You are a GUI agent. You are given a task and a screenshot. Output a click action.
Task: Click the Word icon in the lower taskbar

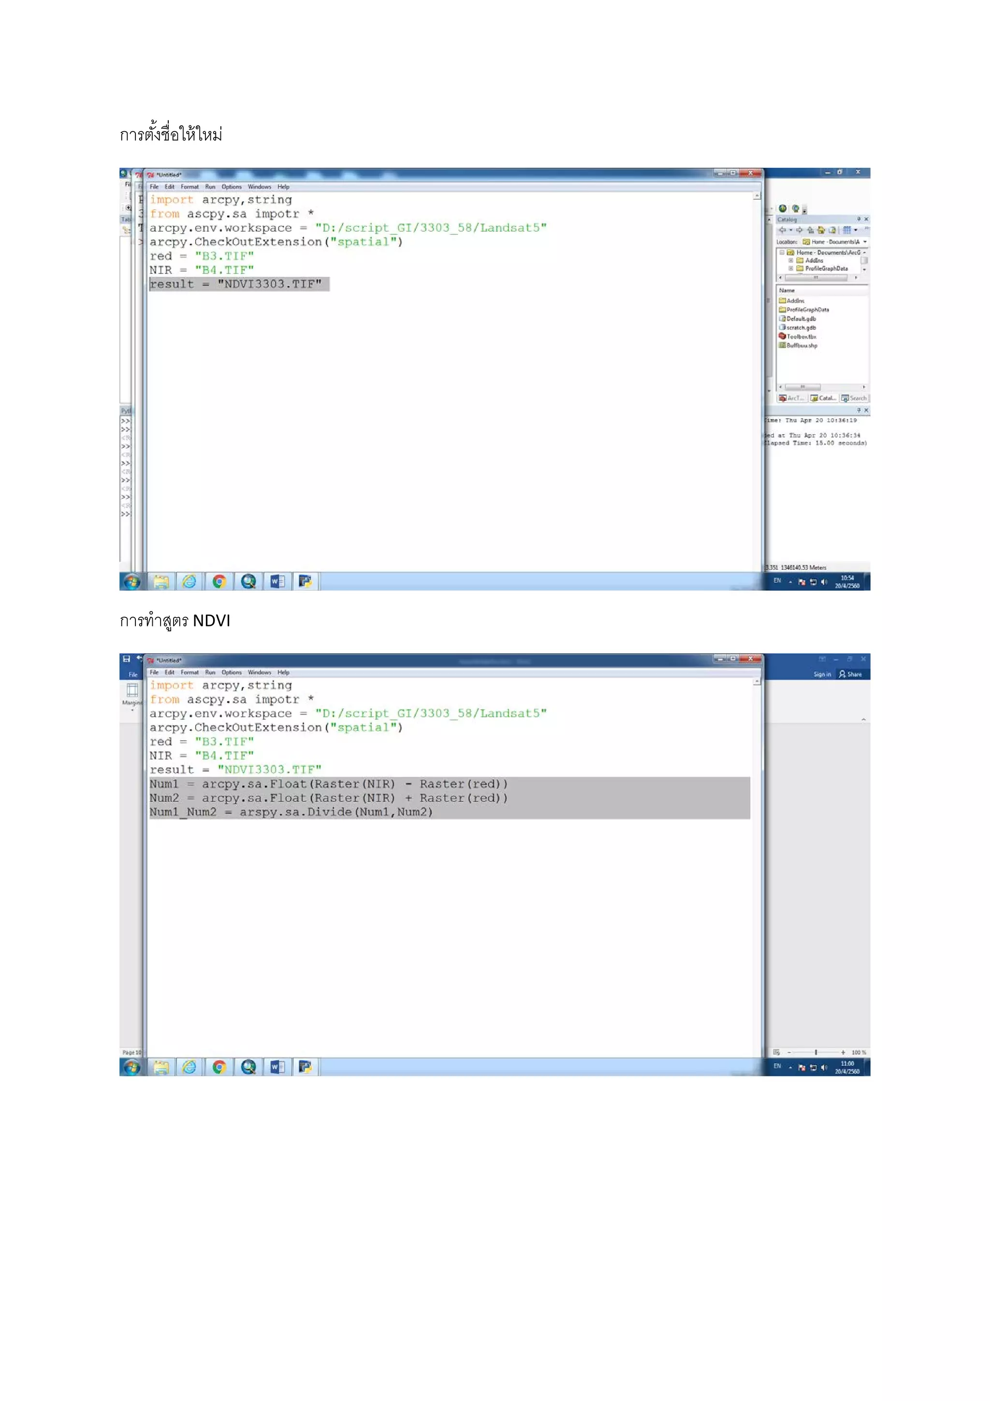tap(277, 1067)
